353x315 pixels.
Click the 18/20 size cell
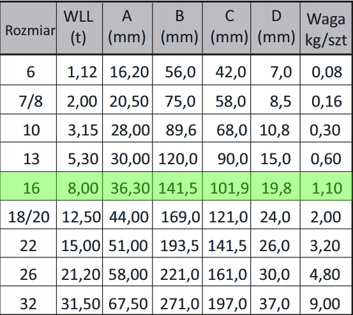[x=28, y=215]
